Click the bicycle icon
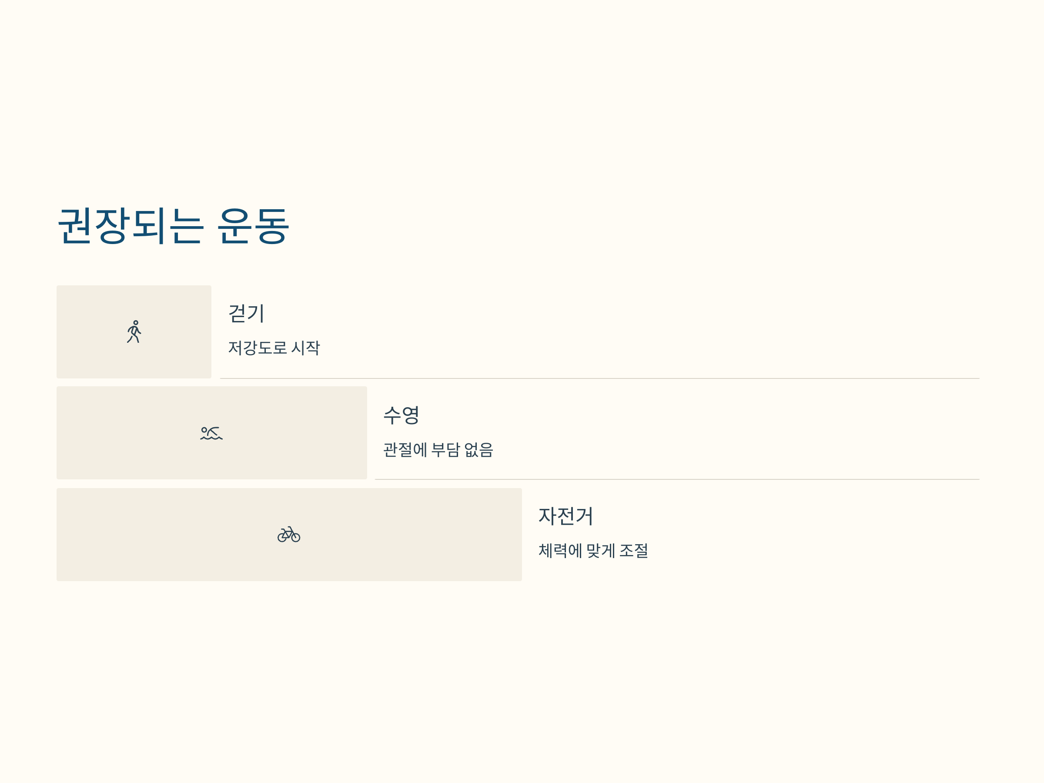This screenshot has width=1044, height=783. coord(289,534)
